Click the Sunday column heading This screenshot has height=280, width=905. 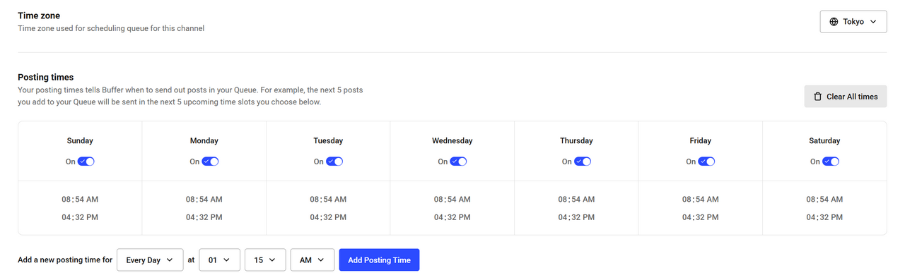pos(80,141)
